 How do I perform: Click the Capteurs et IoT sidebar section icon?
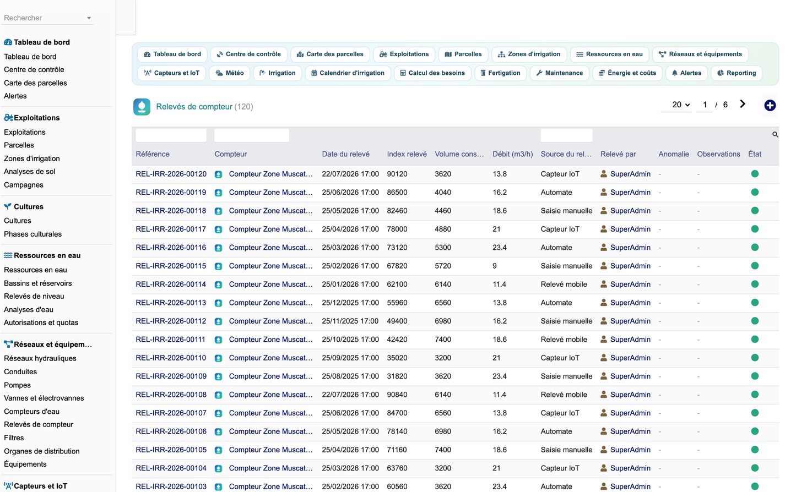coord(8,486)
